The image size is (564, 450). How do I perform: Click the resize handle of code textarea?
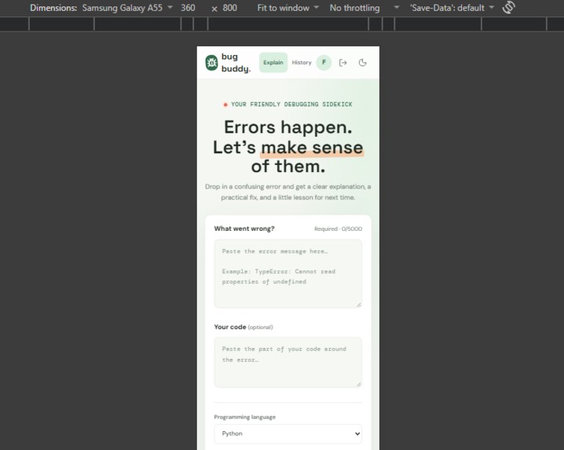click(359, 384)
